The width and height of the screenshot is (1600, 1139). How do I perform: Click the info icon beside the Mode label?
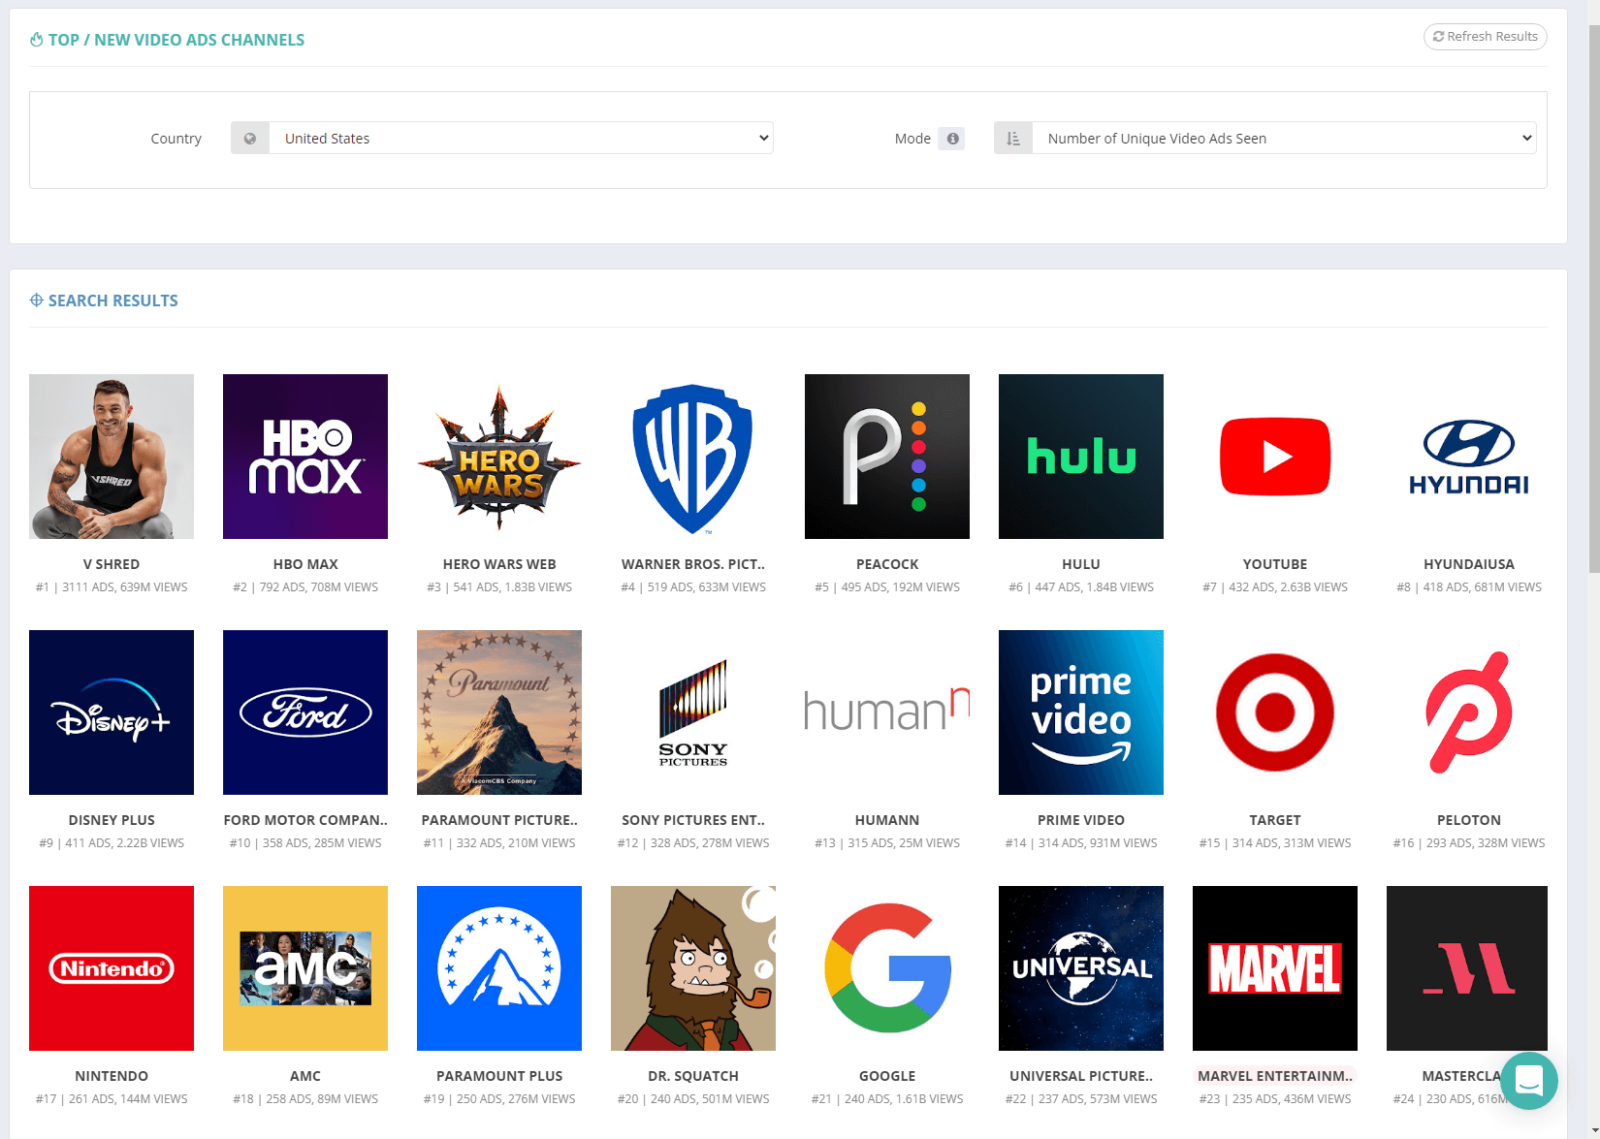[951, 138]
